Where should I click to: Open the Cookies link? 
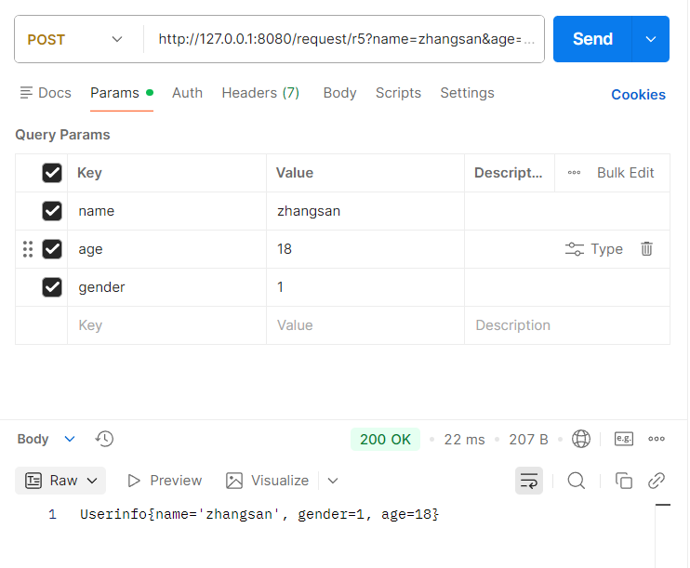638,95
